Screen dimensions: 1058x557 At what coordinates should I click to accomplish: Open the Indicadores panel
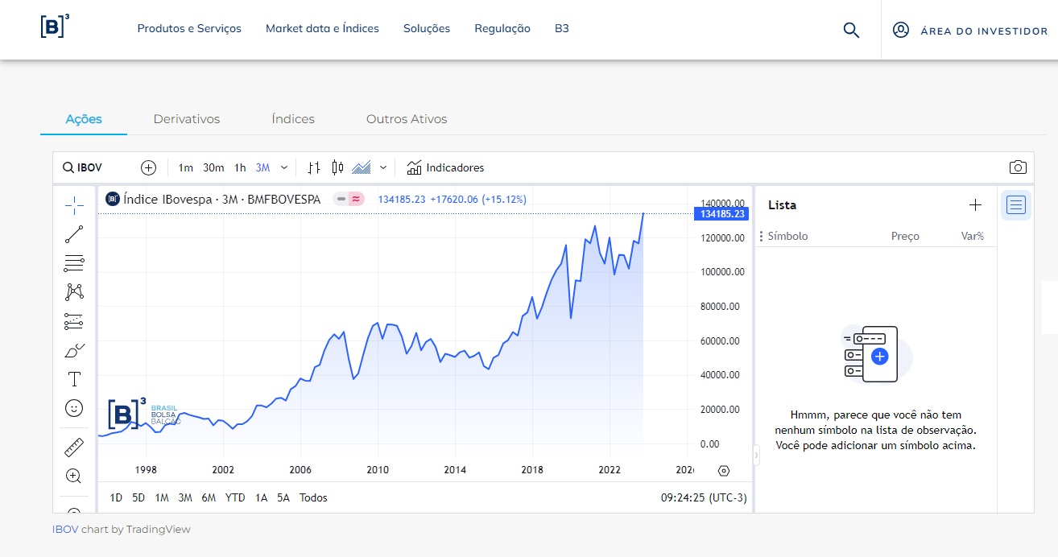[x=445, y=167]
